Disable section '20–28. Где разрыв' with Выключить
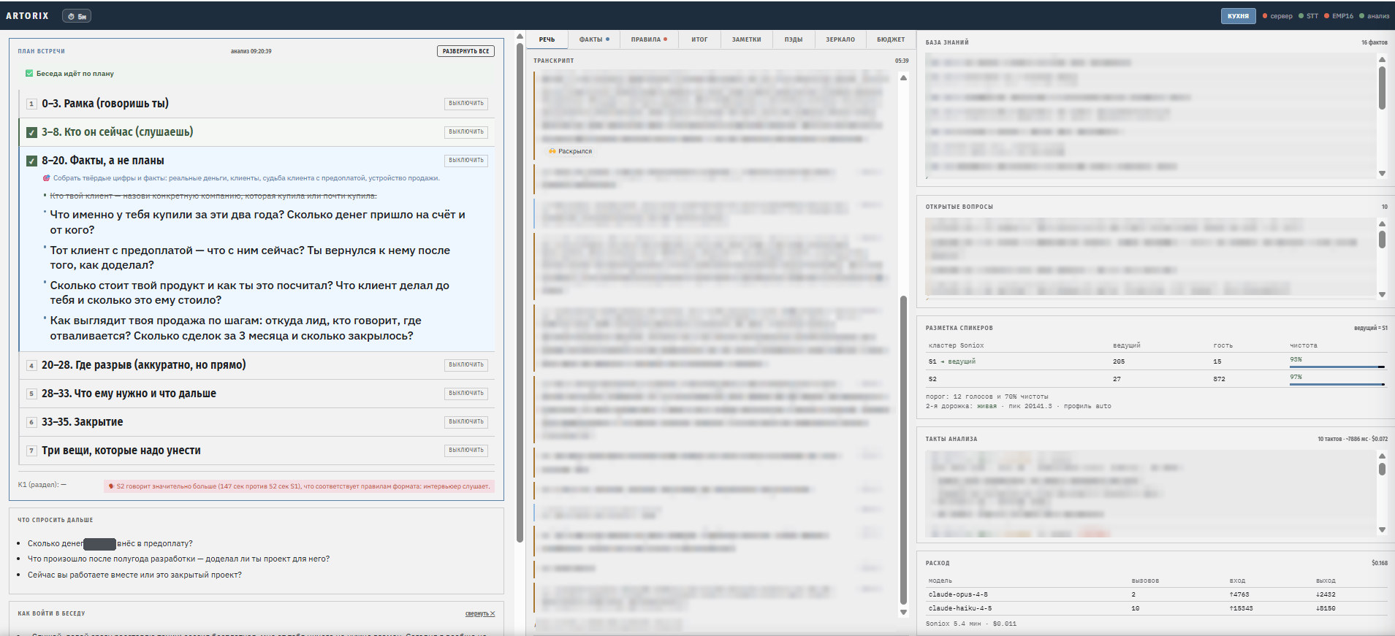 click(x=466, y=364)
